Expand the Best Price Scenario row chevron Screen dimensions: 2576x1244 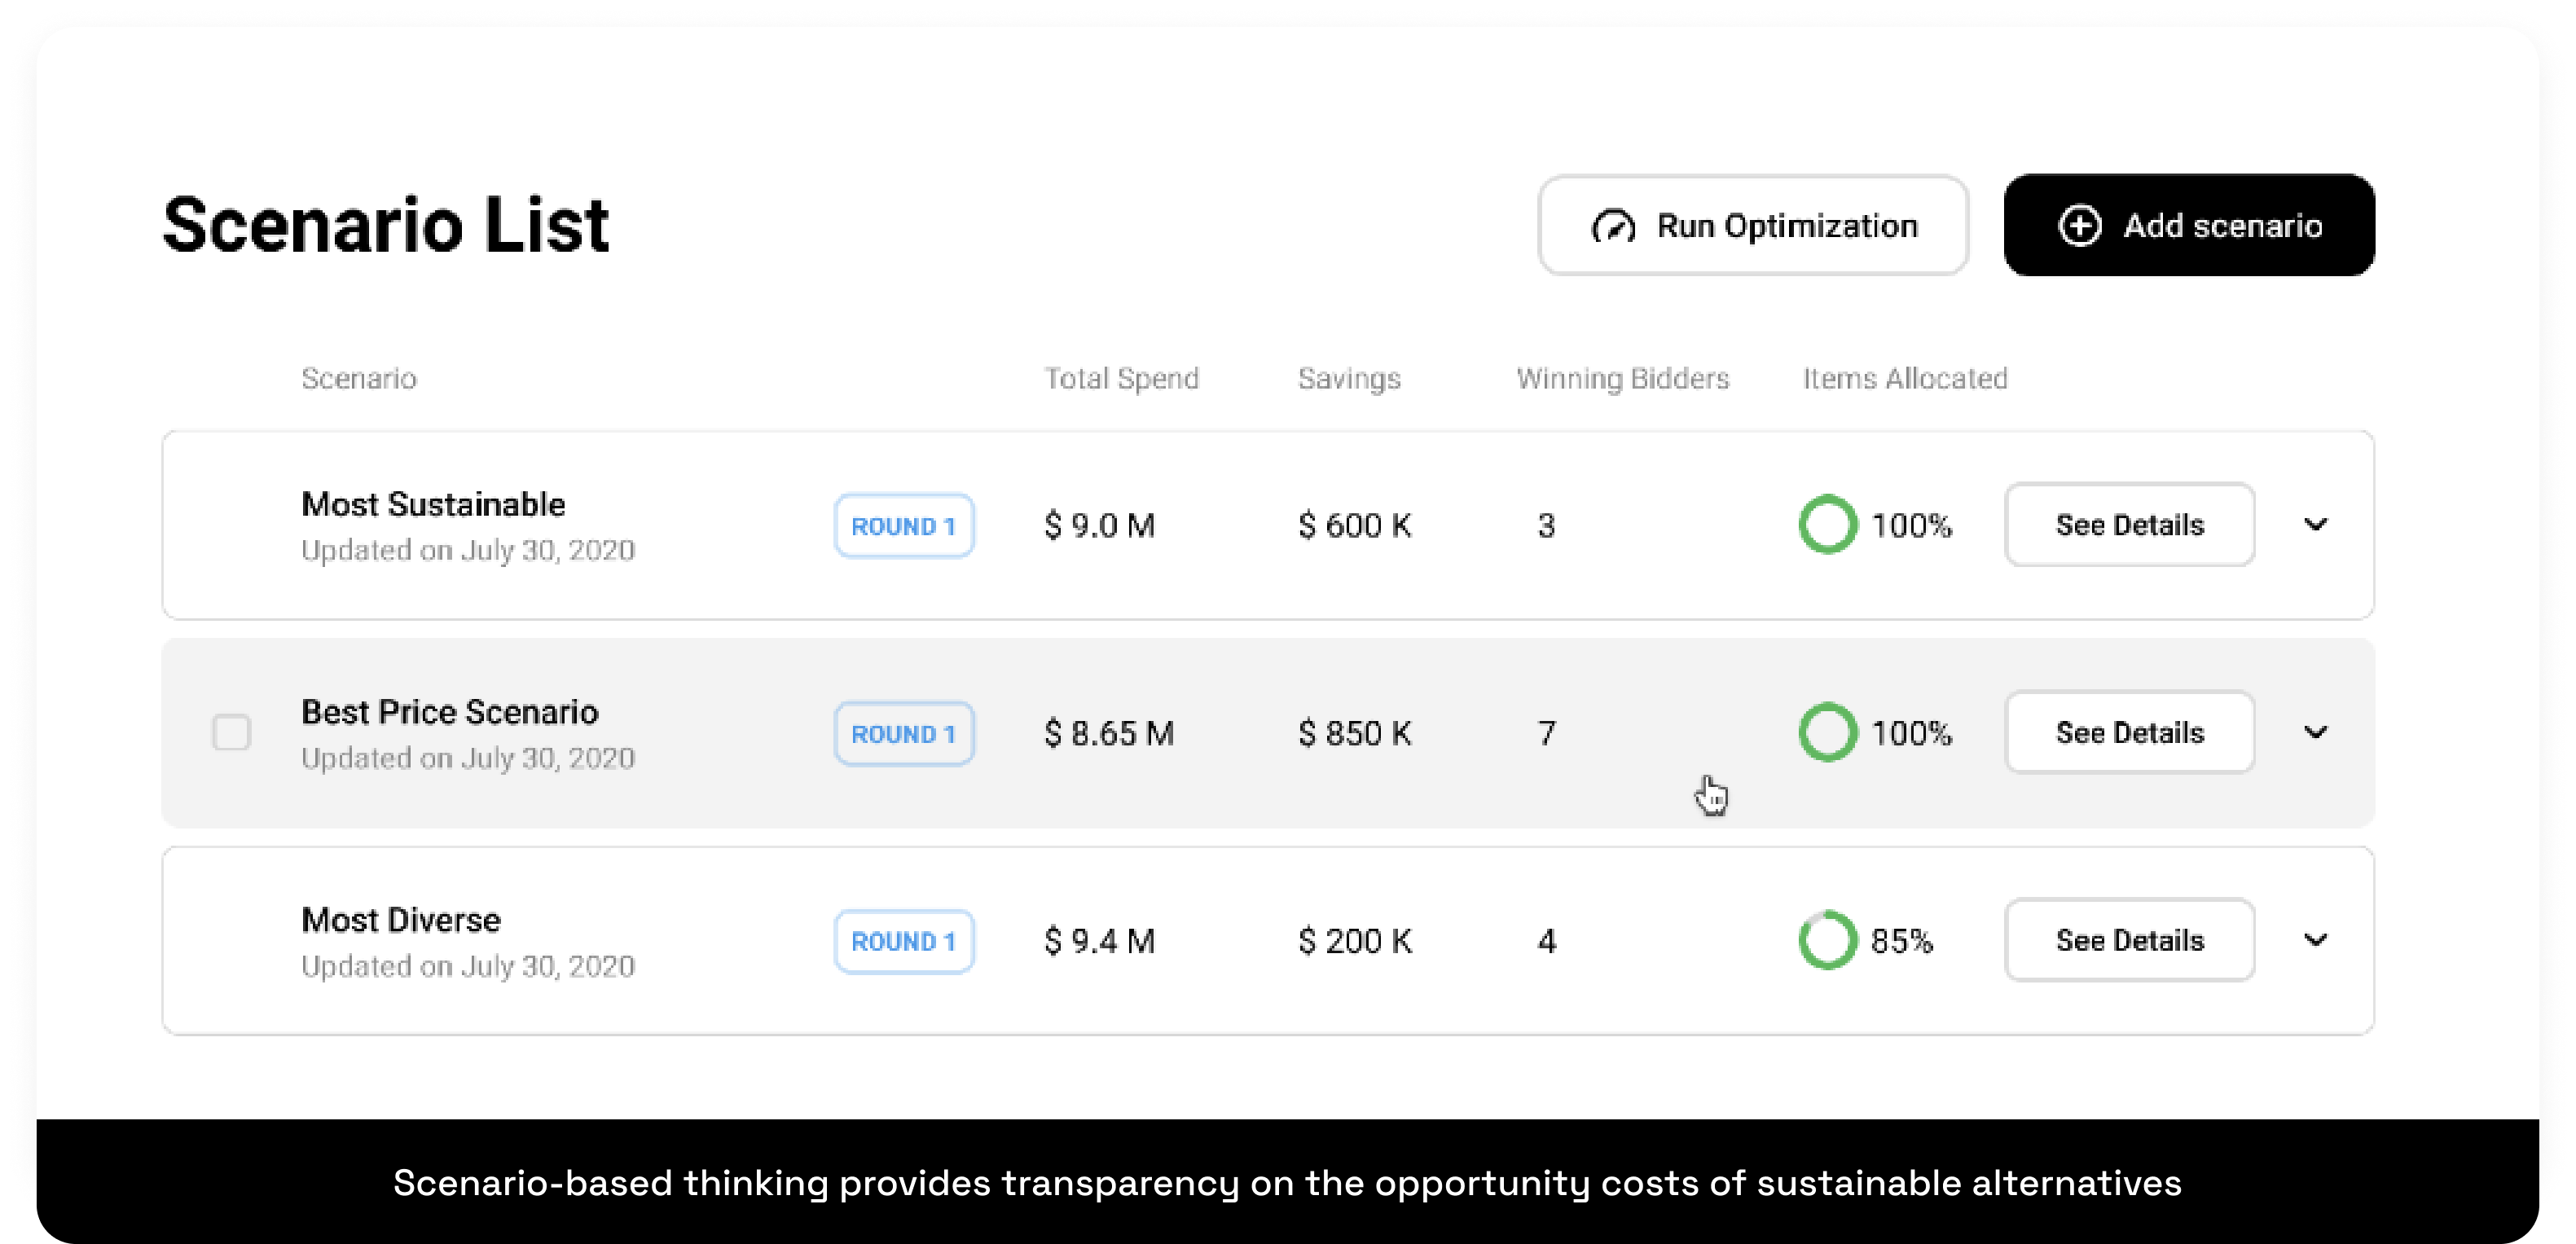click(2316, 733)
